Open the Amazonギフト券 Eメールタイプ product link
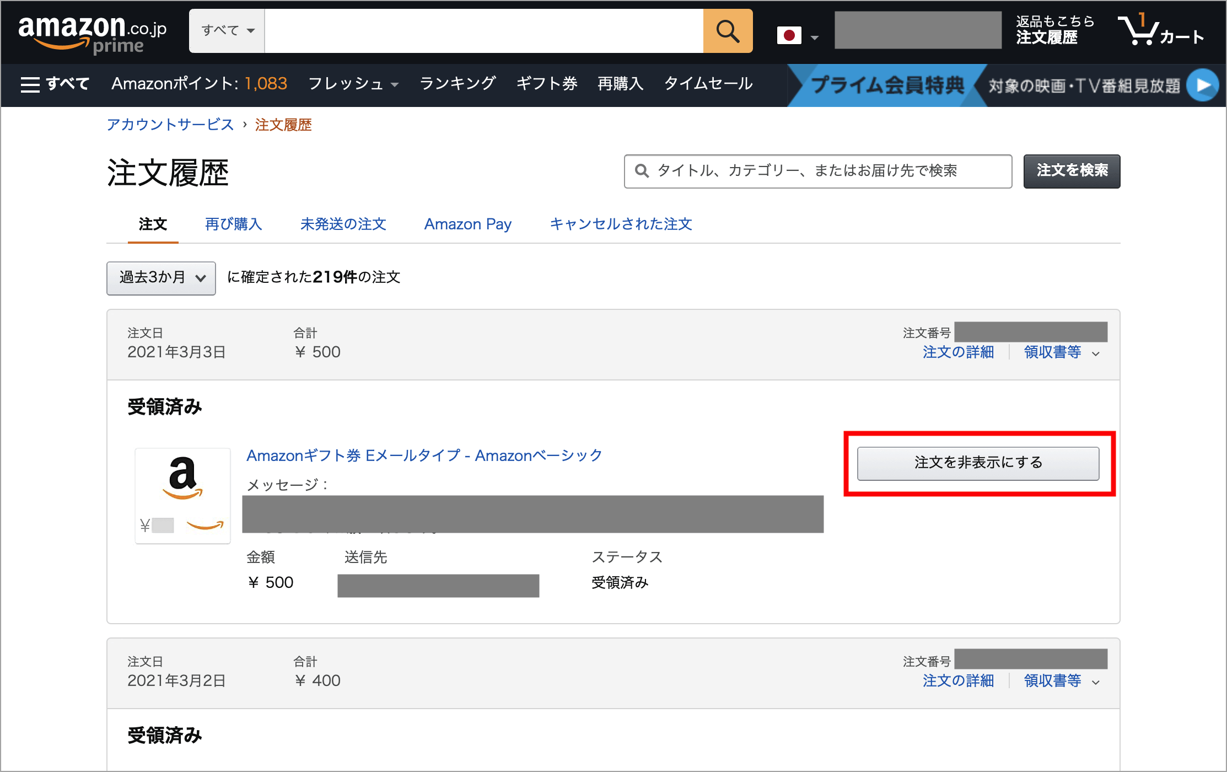Image resolution: width=1227 pixels, height=772 pixels. (x=424, y=456)
